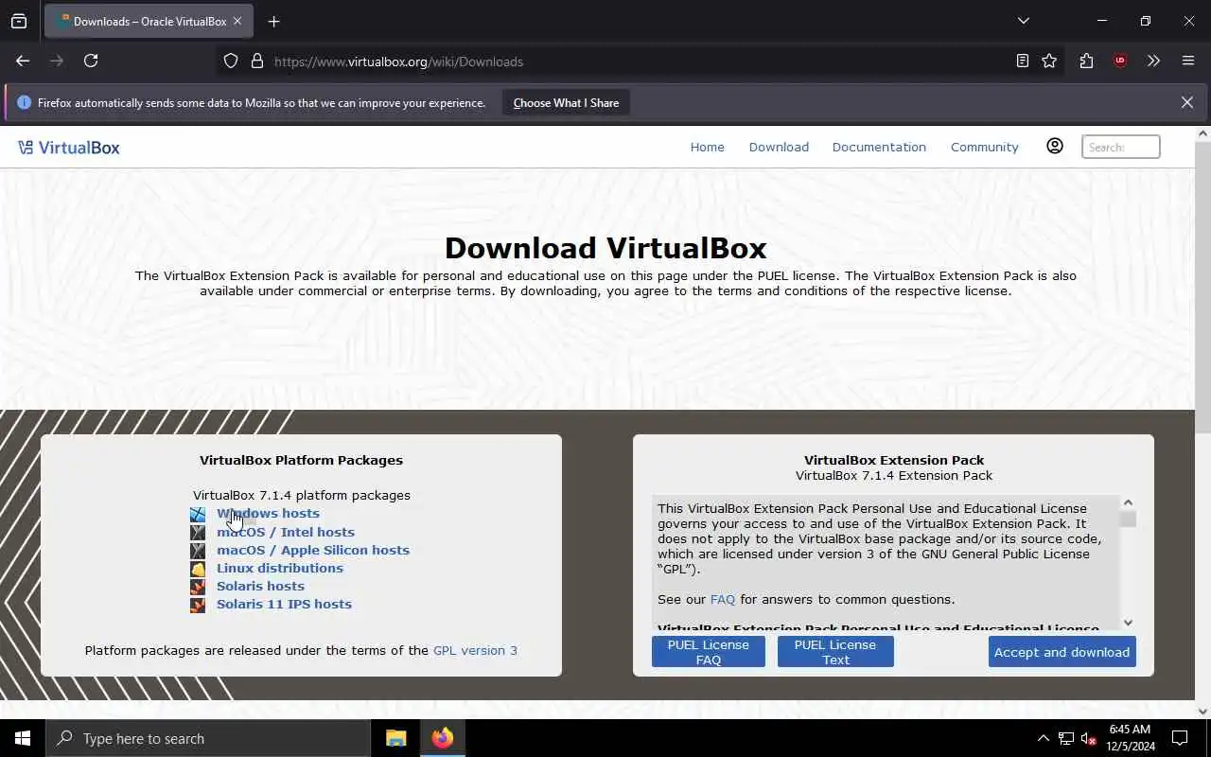This screenshot has width=1211, height=757.
Task: Open the uBlock Origin extension icon
Action: [1120, 62]
